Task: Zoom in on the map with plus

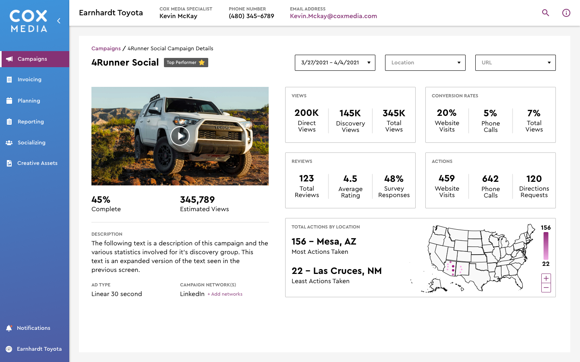Action: [546, 278]
